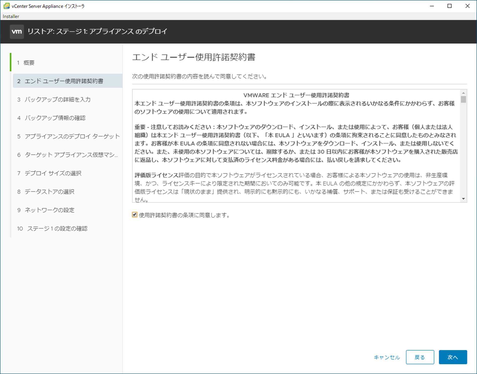Click the 次へ button

click(453, 357)
